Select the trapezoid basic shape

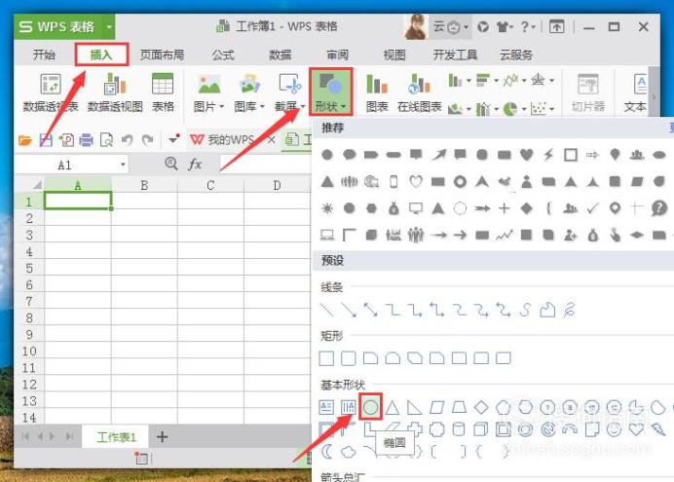(459, 407)
